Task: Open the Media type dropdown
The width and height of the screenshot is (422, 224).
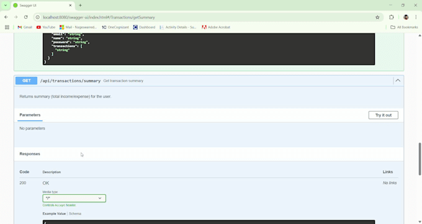Action: (74, 198)
